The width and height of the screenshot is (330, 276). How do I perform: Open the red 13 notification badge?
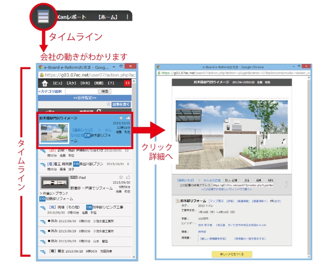(127, 83)
